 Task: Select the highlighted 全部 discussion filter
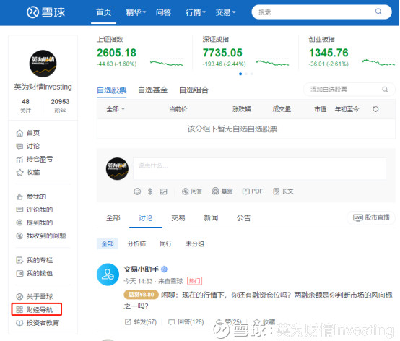point(108,243)
